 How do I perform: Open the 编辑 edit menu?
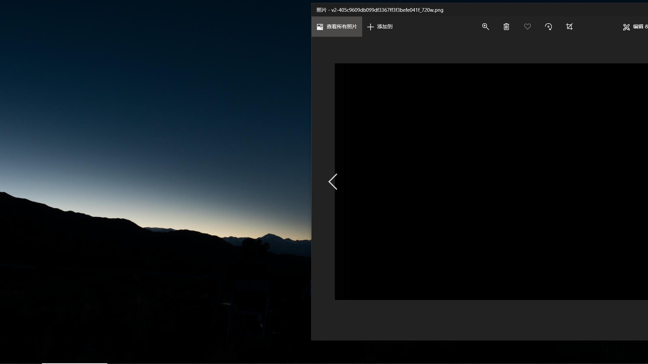pyautogui.click(x=635, y=27)
